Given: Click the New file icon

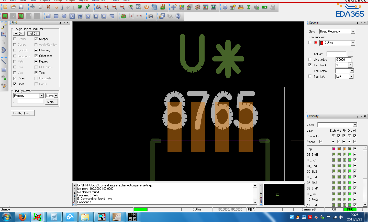Looking at the screenshot, I should pyautogui.click(x=5, y=7).
